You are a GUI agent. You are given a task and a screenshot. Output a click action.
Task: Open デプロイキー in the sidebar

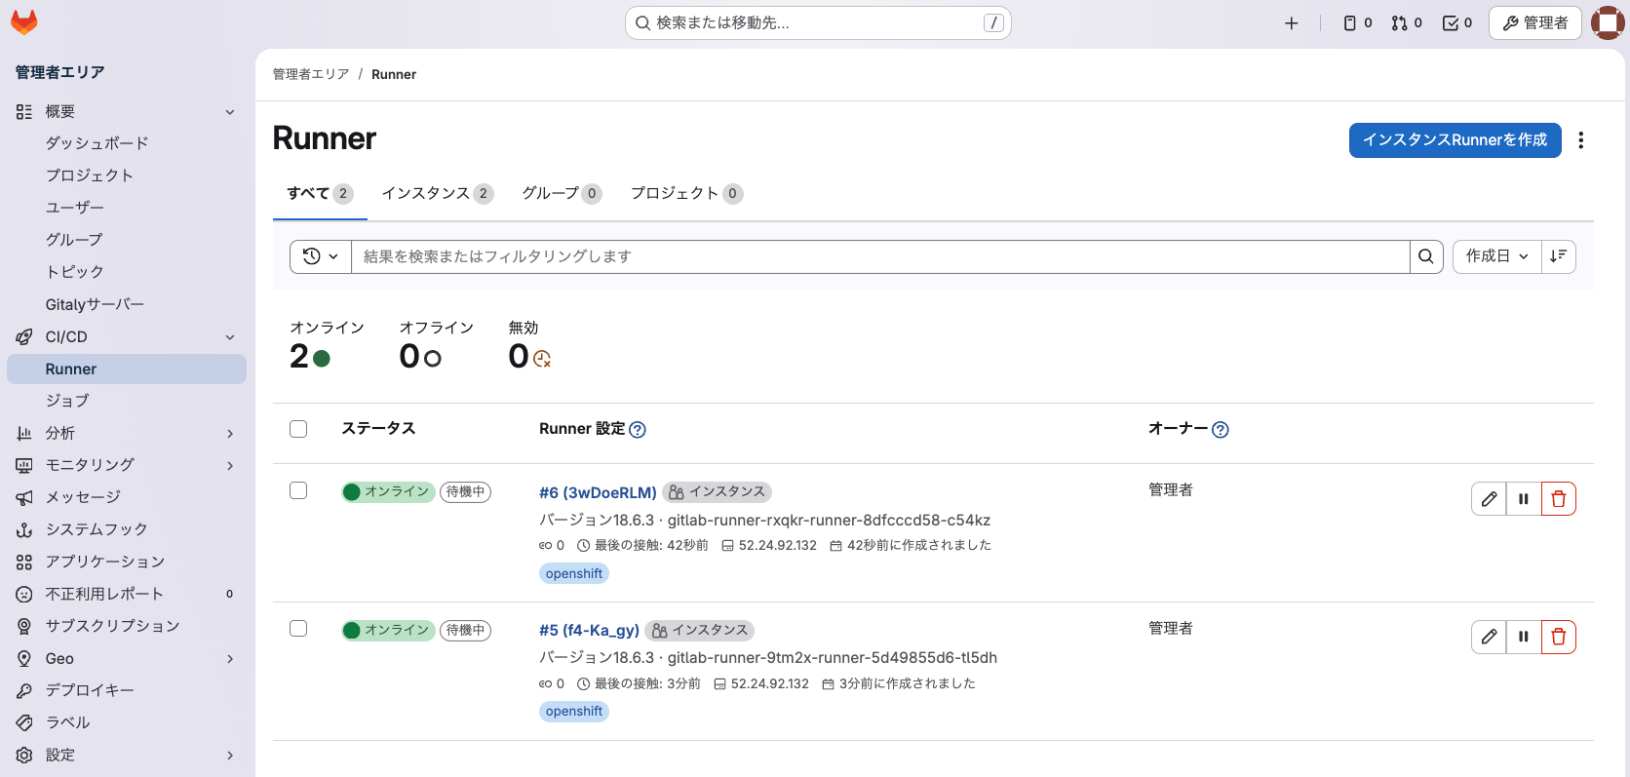coord(127,690)
